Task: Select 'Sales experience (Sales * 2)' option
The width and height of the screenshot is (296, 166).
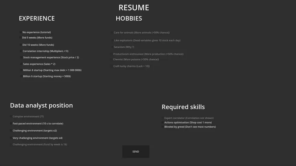Action: pyautogui.click(x=21, y=64)
